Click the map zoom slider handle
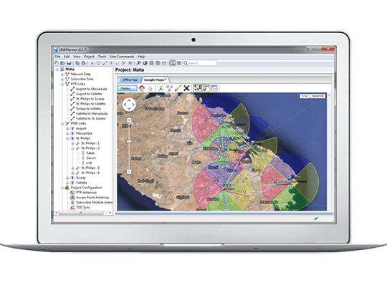This screenshot has width=387, height=293. click(129, 142)
